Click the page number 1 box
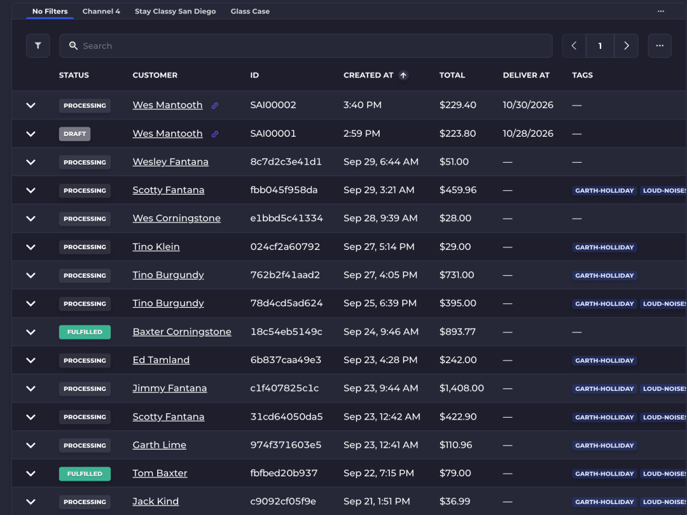The width and height of the screenshot is (687, 515). [600, 46]
